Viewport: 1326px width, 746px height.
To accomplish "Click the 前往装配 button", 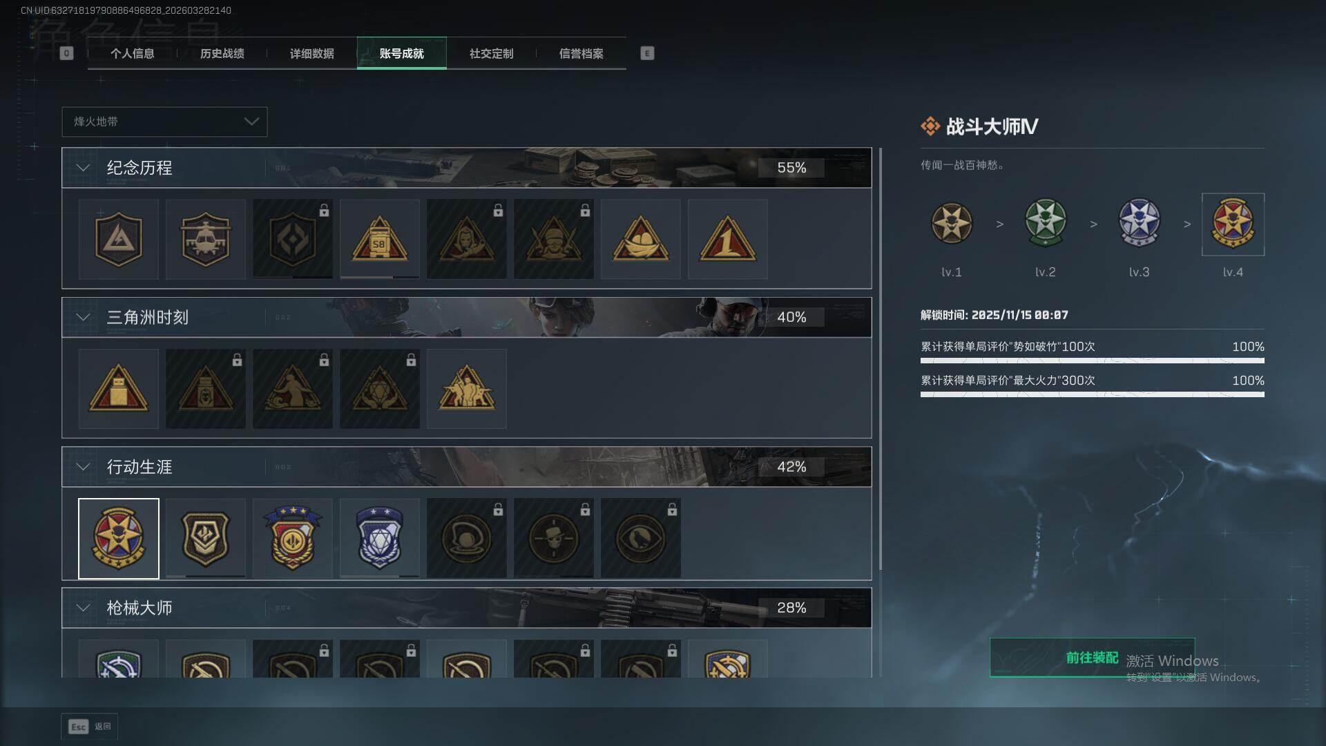I will 1092,658.
